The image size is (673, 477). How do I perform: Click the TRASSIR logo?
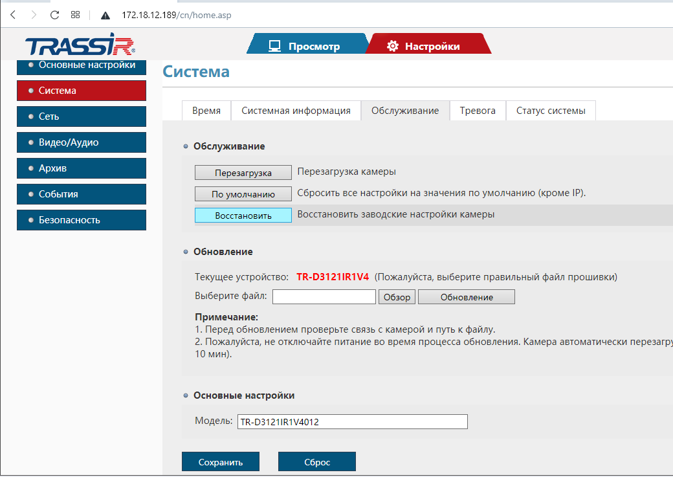(80, 44)
